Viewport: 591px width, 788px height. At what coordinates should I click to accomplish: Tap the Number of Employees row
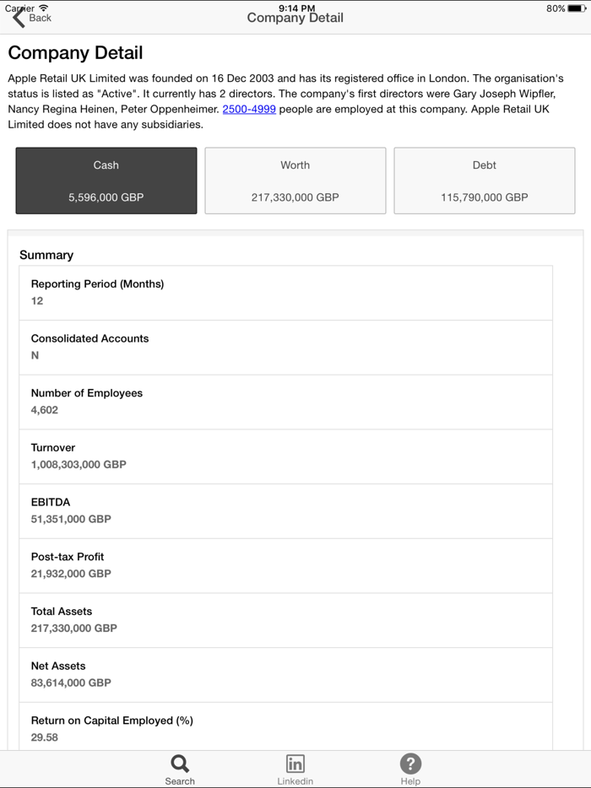pyautogui.click(x=285, y=402)
